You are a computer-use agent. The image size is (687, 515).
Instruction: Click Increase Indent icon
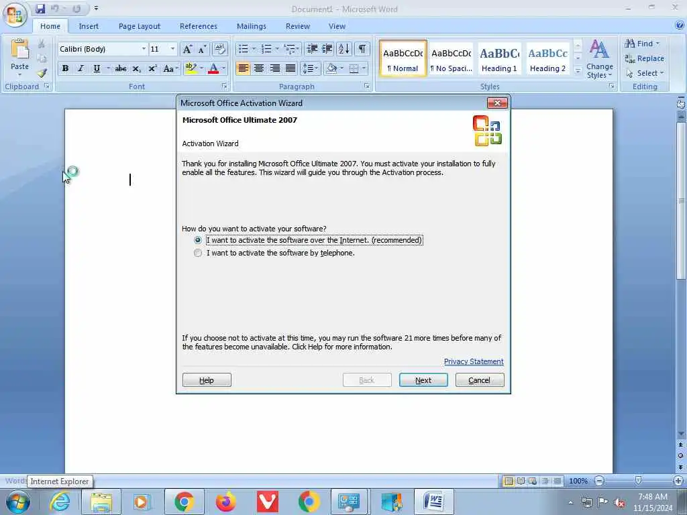[327, 48]
